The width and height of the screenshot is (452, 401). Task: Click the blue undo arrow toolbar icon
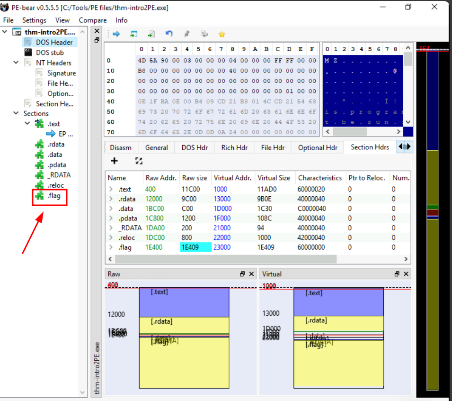tap(169, 34)
